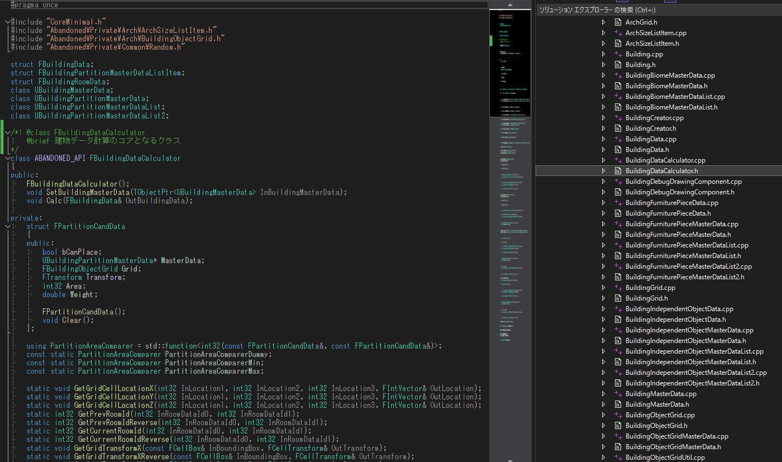Click the file icon of BuildingGrid.h
This screenshot has width=782, height=462.
618,298
